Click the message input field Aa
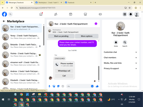The image size is (143, 107). click(x=78, y=86)
